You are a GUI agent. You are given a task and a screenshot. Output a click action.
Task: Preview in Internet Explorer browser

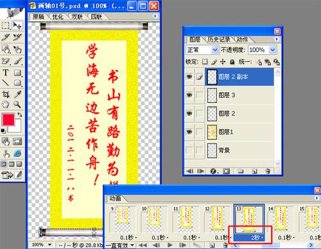click(x=17, y=154)
